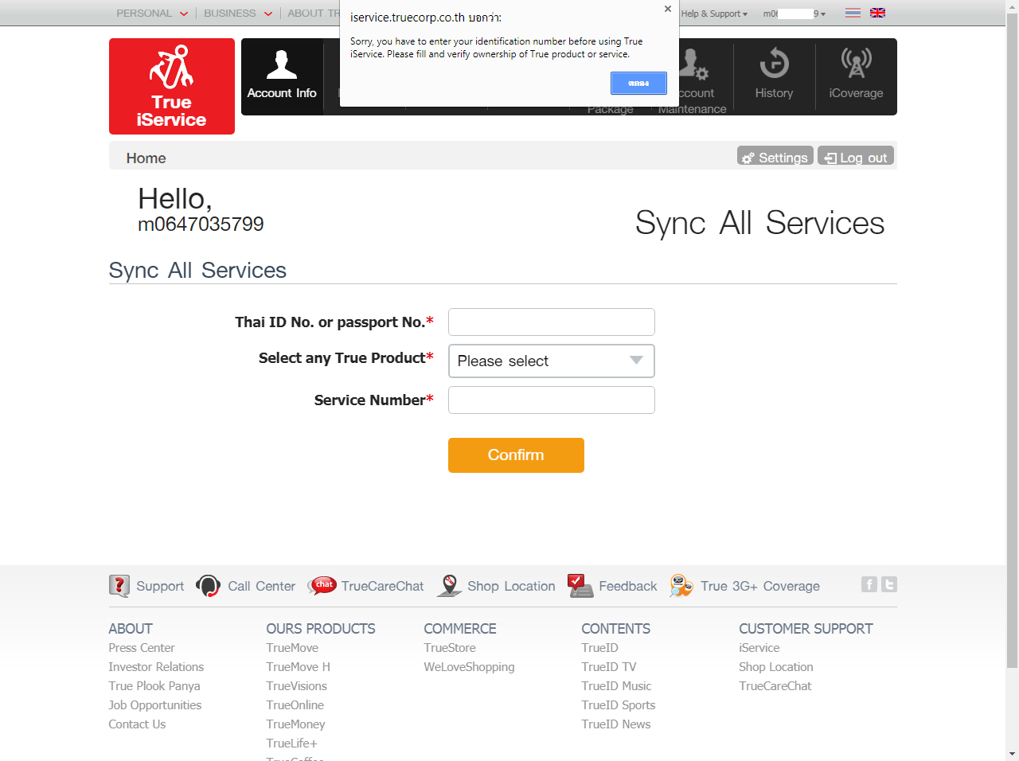Image resolution: width=1019 pixels, height=761 pixels.
Task: Click the True 3G+ Coverage magnifier icon
Action: pos(681,586)
